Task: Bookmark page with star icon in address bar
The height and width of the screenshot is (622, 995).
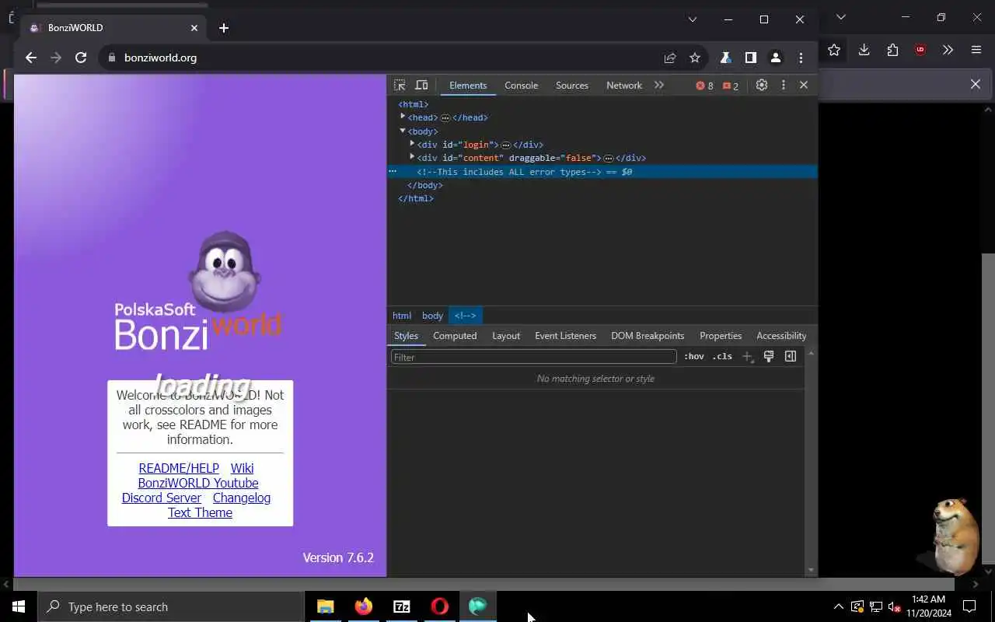Action: click(695, 58)
